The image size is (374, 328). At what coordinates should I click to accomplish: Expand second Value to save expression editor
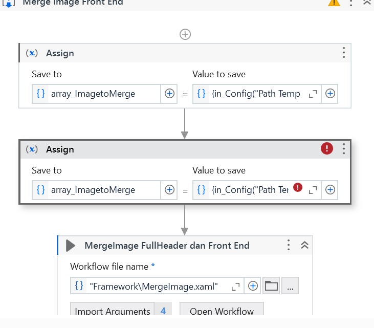coord(313,190)
